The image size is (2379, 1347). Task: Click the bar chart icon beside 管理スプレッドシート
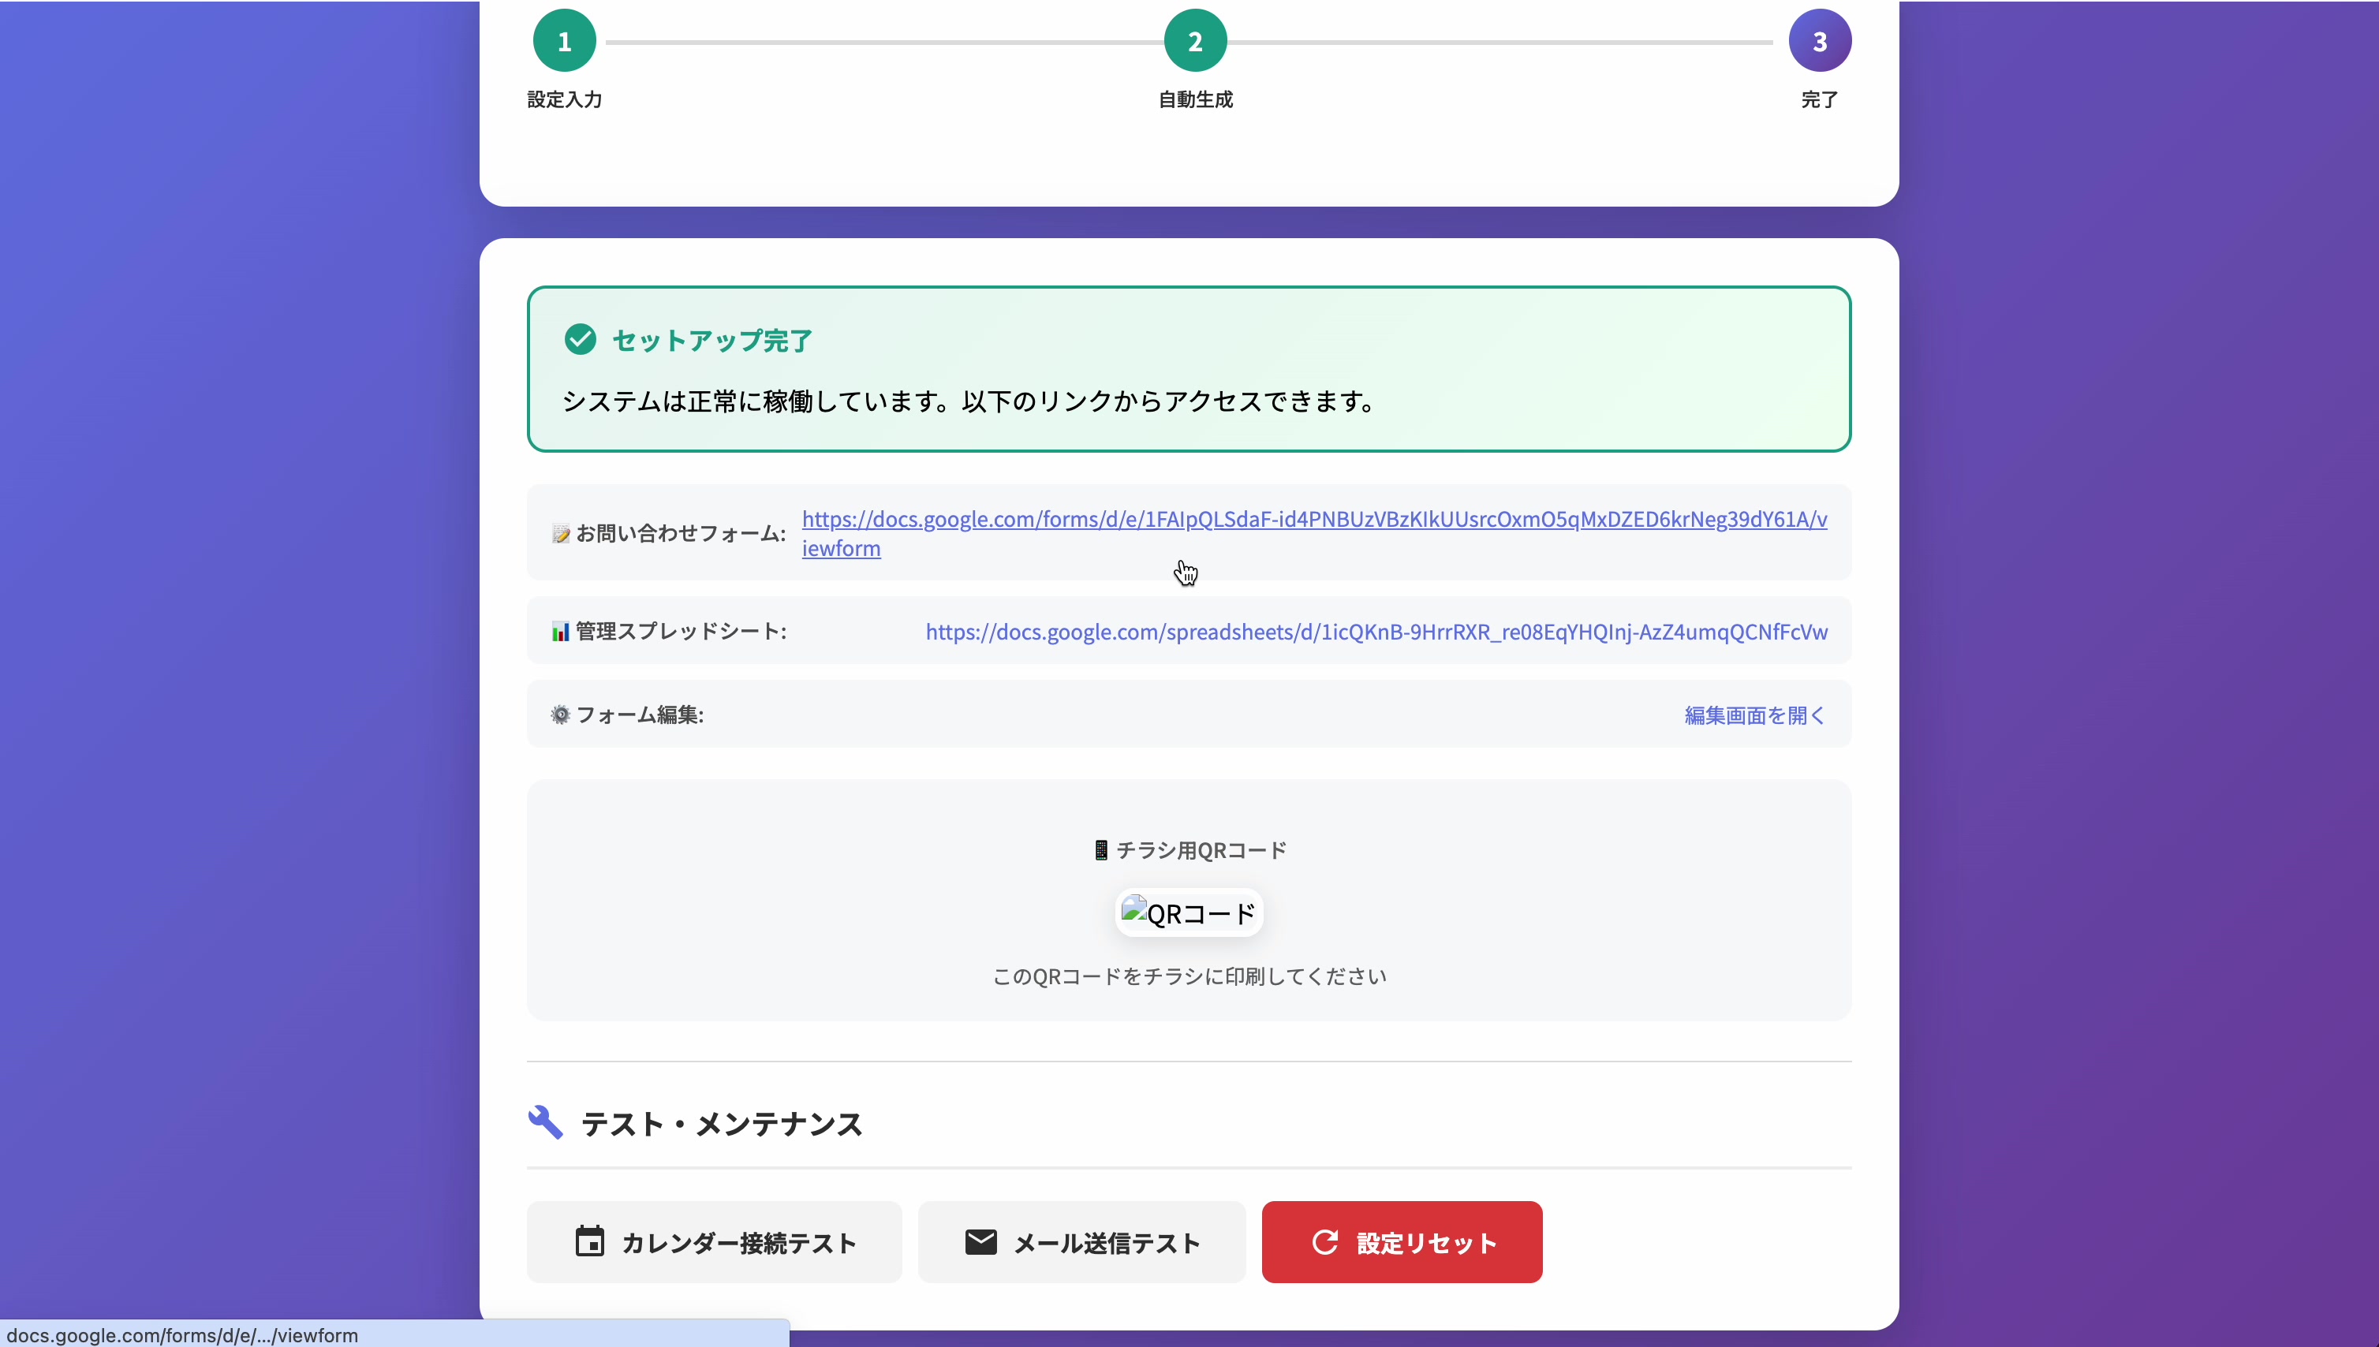click(559, 631)
